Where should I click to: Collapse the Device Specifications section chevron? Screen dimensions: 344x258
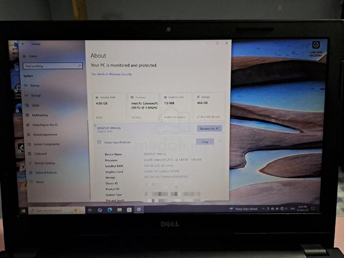pos(220,141)
